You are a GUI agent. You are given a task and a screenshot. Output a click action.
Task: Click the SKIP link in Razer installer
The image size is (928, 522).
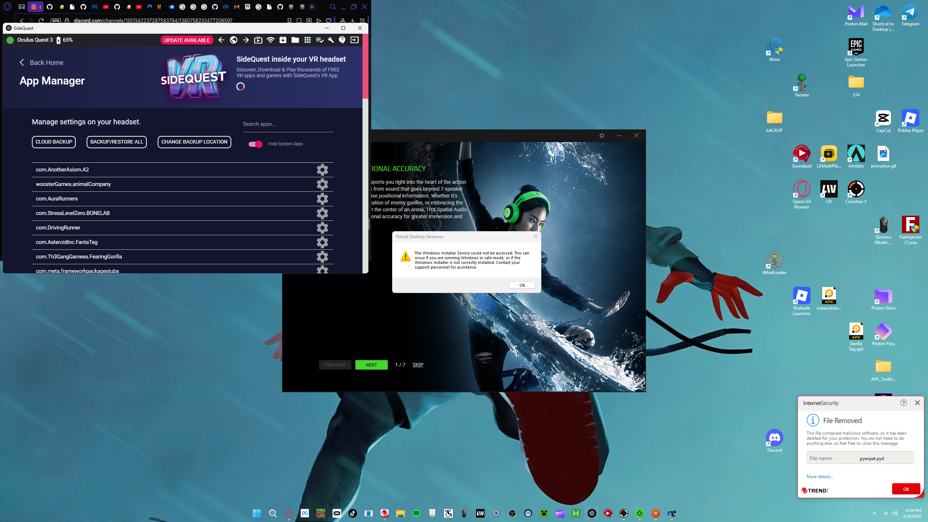[x=418, y=365]
